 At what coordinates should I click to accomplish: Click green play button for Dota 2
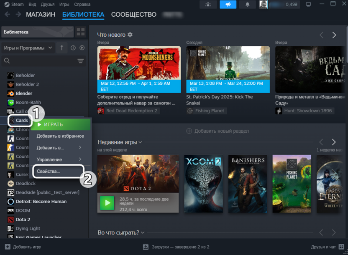[x=107, y=203]
